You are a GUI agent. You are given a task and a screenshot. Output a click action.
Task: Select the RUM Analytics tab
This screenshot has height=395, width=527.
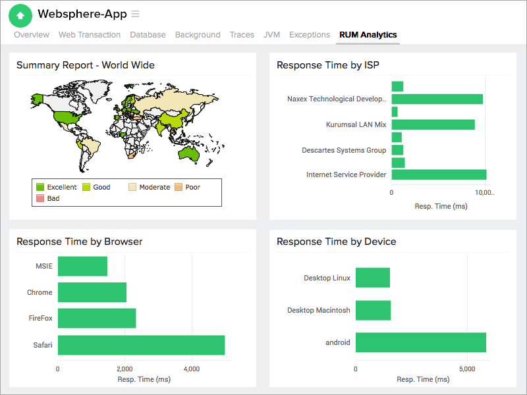(x=367, y=35)
